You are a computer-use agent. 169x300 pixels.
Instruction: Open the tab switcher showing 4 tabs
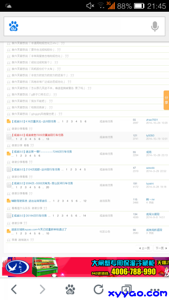point(126,289)
